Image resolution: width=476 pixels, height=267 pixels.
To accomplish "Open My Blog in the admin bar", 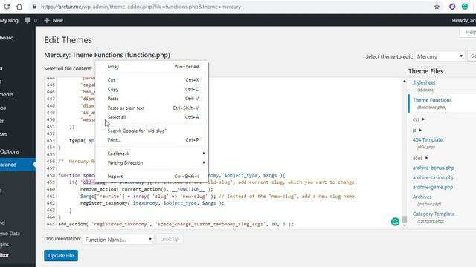I will (9, 20).
